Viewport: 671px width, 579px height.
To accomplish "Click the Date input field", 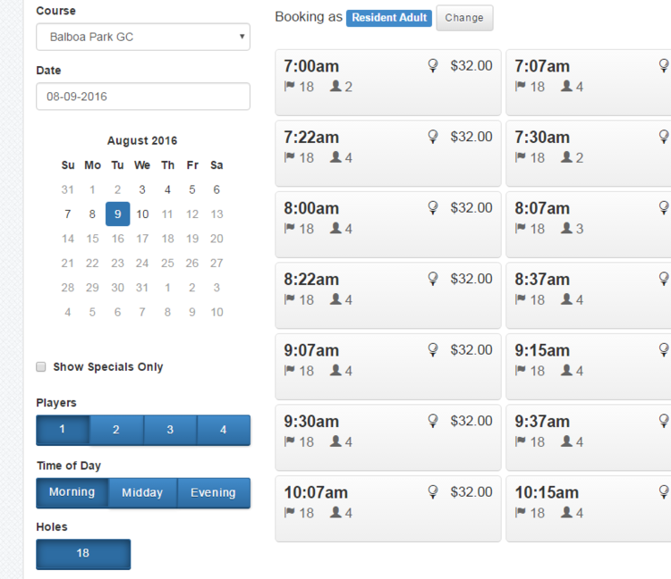I will click(143, 96).
